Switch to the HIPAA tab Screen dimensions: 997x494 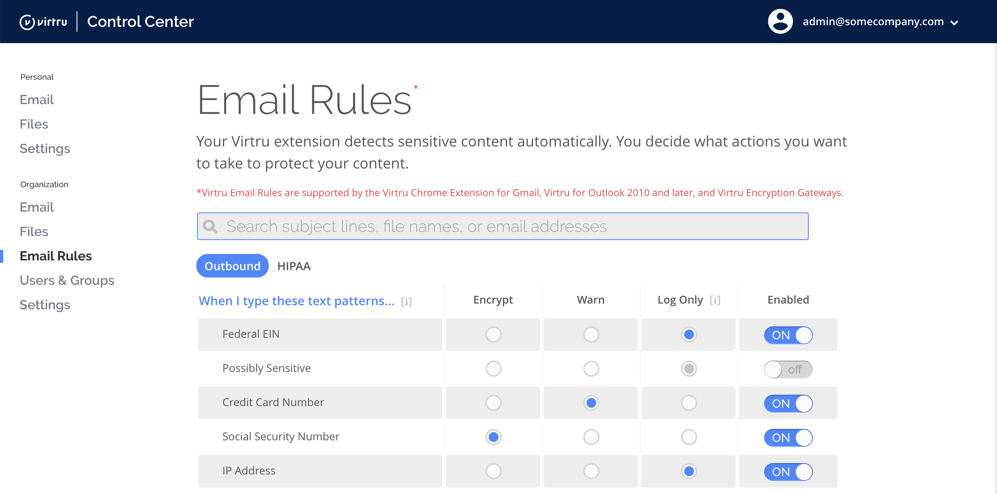tap(294, 266)
